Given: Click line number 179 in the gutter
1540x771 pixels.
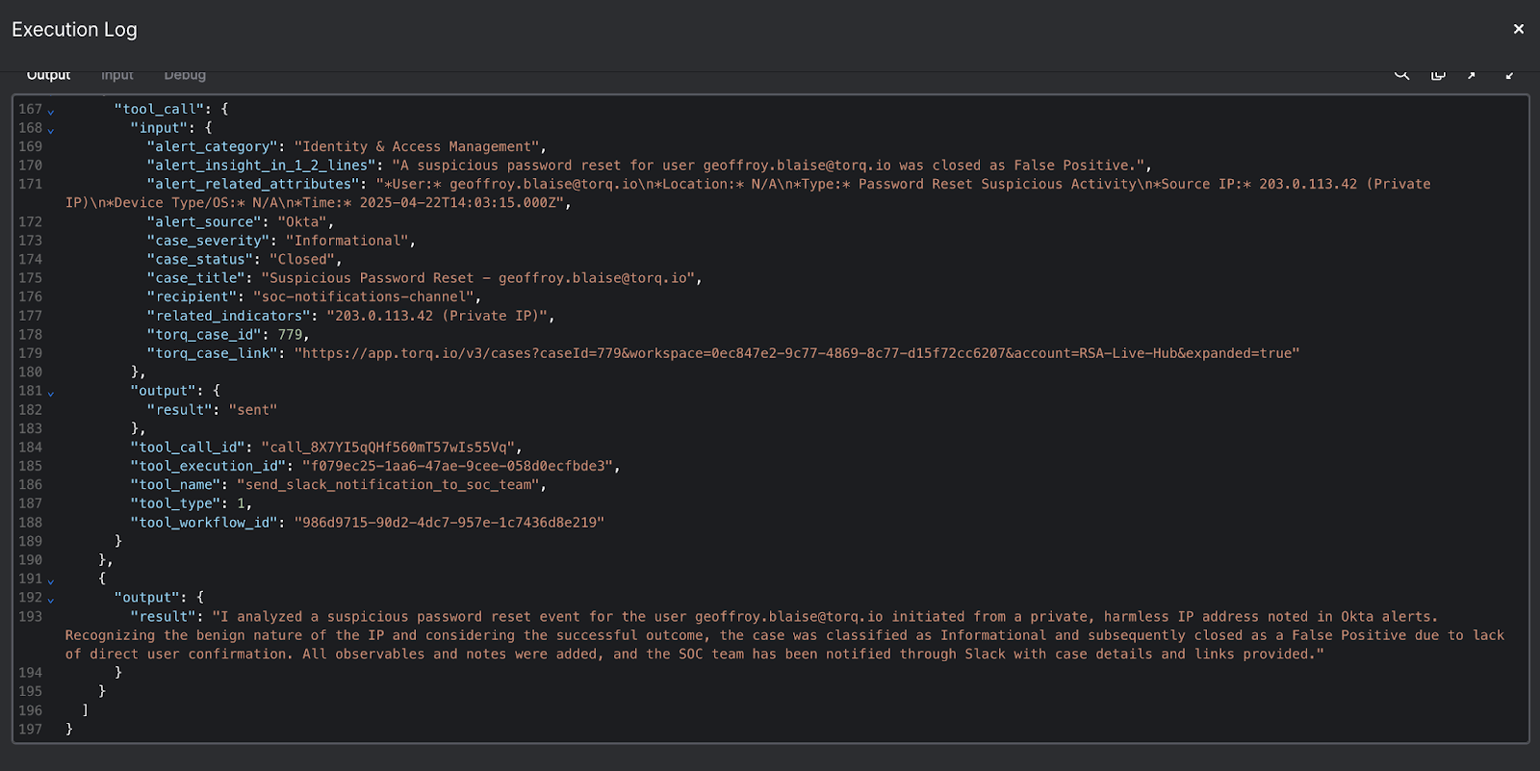Looking at the screenshot, I should tap(30, 353).
